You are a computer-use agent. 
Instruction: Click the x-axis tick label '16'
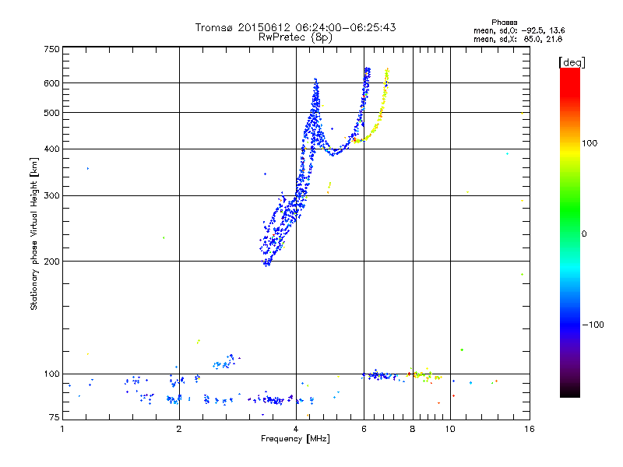tap(530, 429)
